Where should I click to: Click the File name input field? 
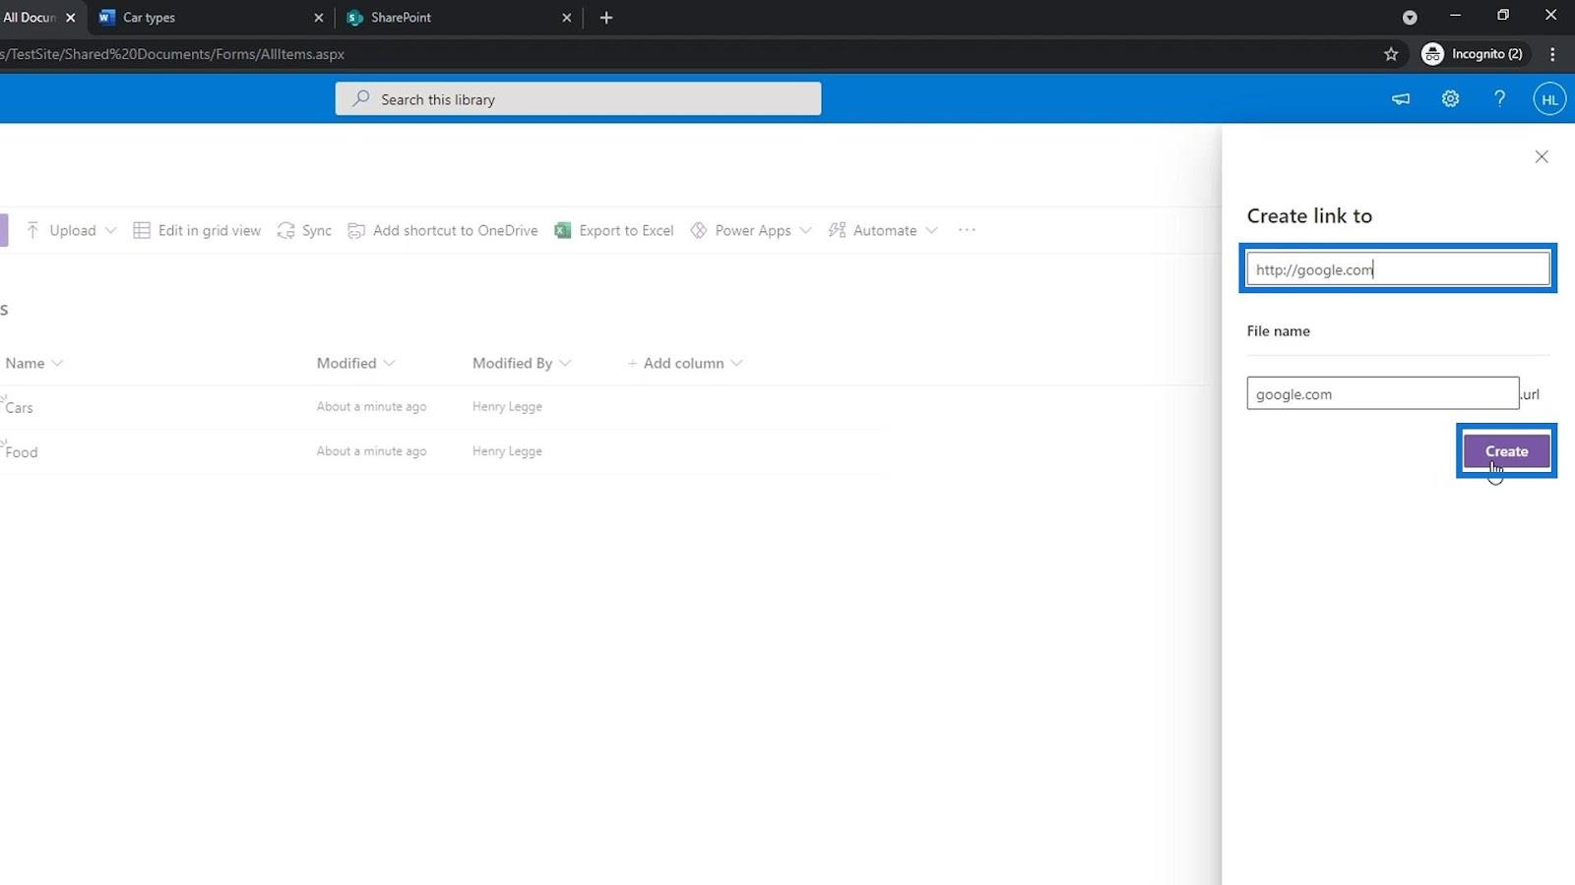pyautogui.click(x=1382, y=393)
